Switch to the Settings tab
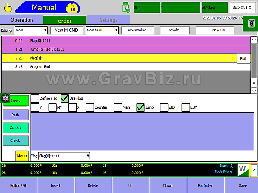This screenshot has height=193, width=258. coord(108,20)
